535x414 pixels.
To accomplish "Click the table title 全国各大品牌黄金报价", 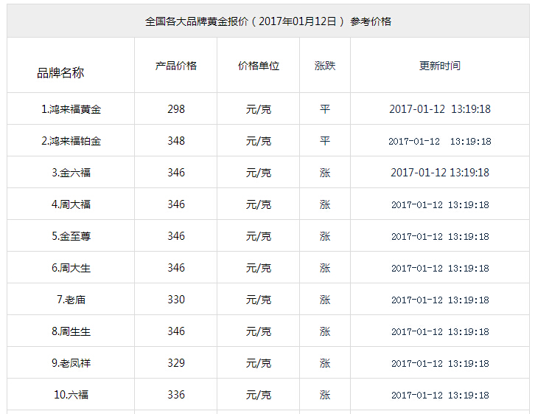I will [x=197, y=21].
